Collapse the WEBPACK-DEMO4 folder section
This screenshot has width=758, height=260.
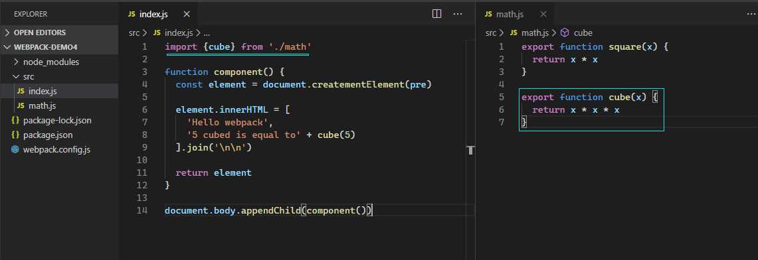[x=7, y=47]
